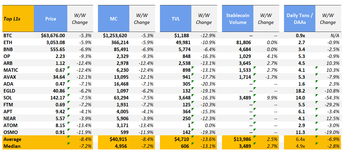Viewport: 342px width, 155px height.
Task: Click the Daily Txns / DAAs header
Action: point(300,19)
